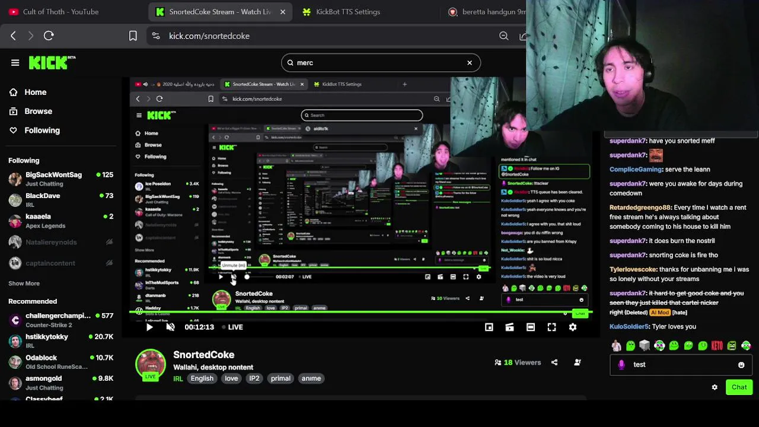Enter fullscreen mode
Image resolution: width=759 pixels, height=427 pixels.
(x=551, y=327)
